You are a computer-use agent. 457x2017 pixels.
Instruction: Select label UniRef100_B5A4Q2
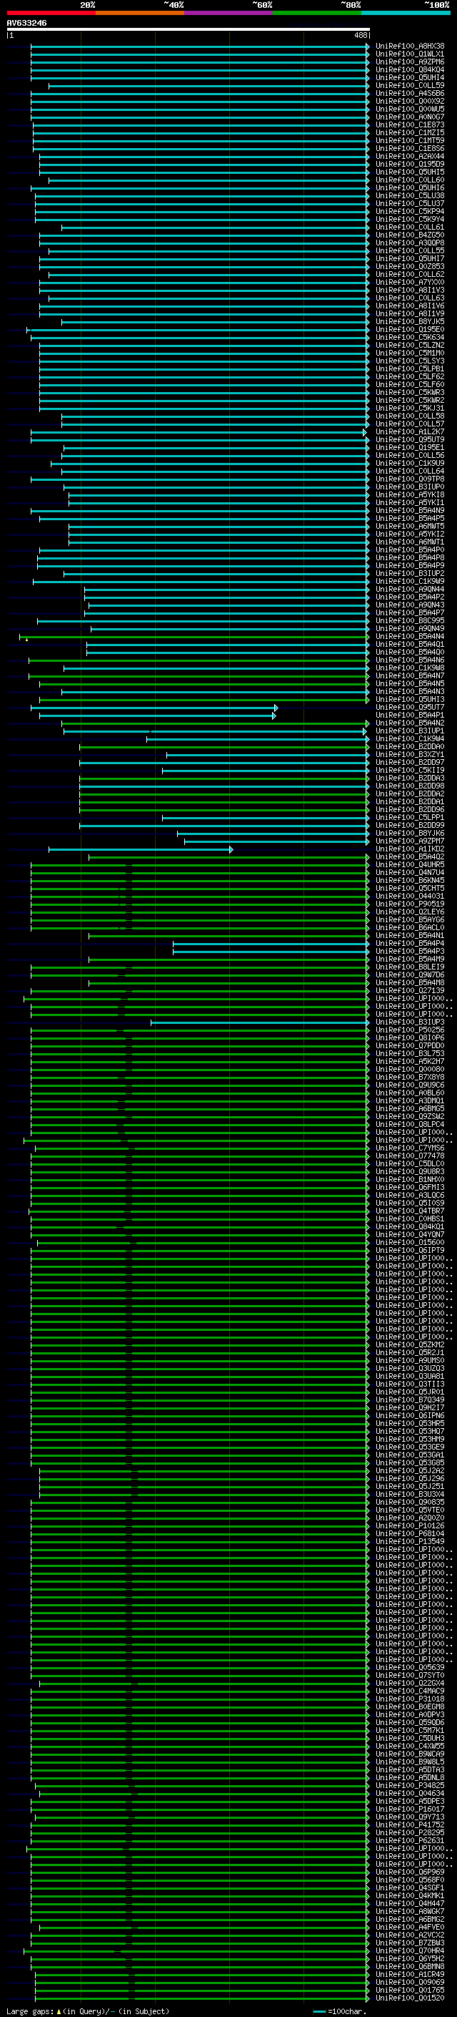(x=410, y=856)
